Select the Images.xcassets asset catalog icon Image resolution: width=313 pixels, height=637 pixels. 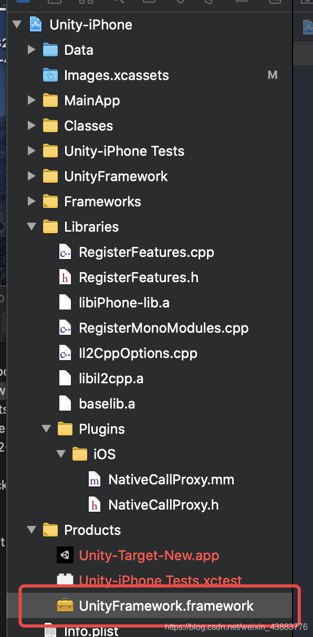50,75
